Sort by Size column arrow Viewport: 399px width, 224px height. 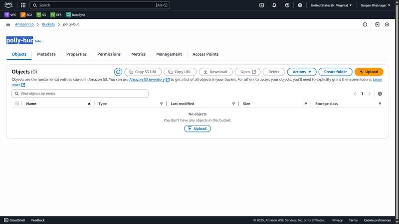pos(306,104)
